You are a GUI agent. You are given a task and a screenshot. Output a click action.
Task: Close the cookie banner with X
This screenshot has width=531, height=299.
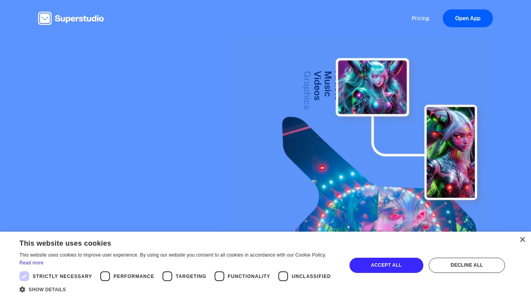pos(522,239)
